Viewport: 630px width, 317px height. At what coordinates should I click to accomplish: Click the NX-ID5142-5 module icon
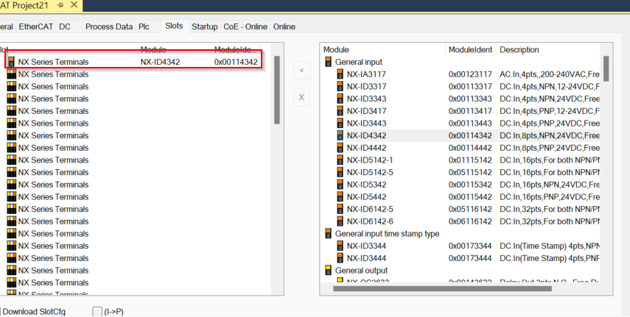(x=340, y=172)
